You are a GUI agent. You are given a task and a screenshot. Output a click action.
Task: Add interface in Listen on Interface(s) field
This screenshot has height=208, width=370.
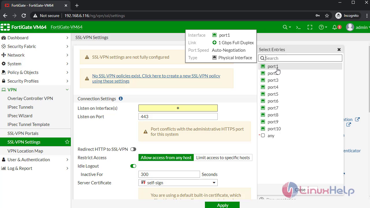[178, 108]
